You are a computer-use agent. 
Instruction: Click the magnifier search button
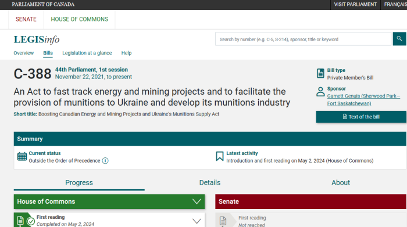[399, 39]
